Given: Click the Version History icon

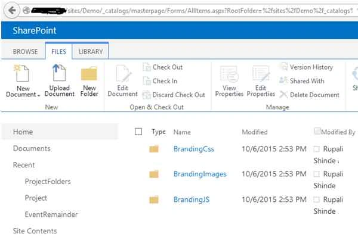Looking at the screenshot, I should click(284, 67).
